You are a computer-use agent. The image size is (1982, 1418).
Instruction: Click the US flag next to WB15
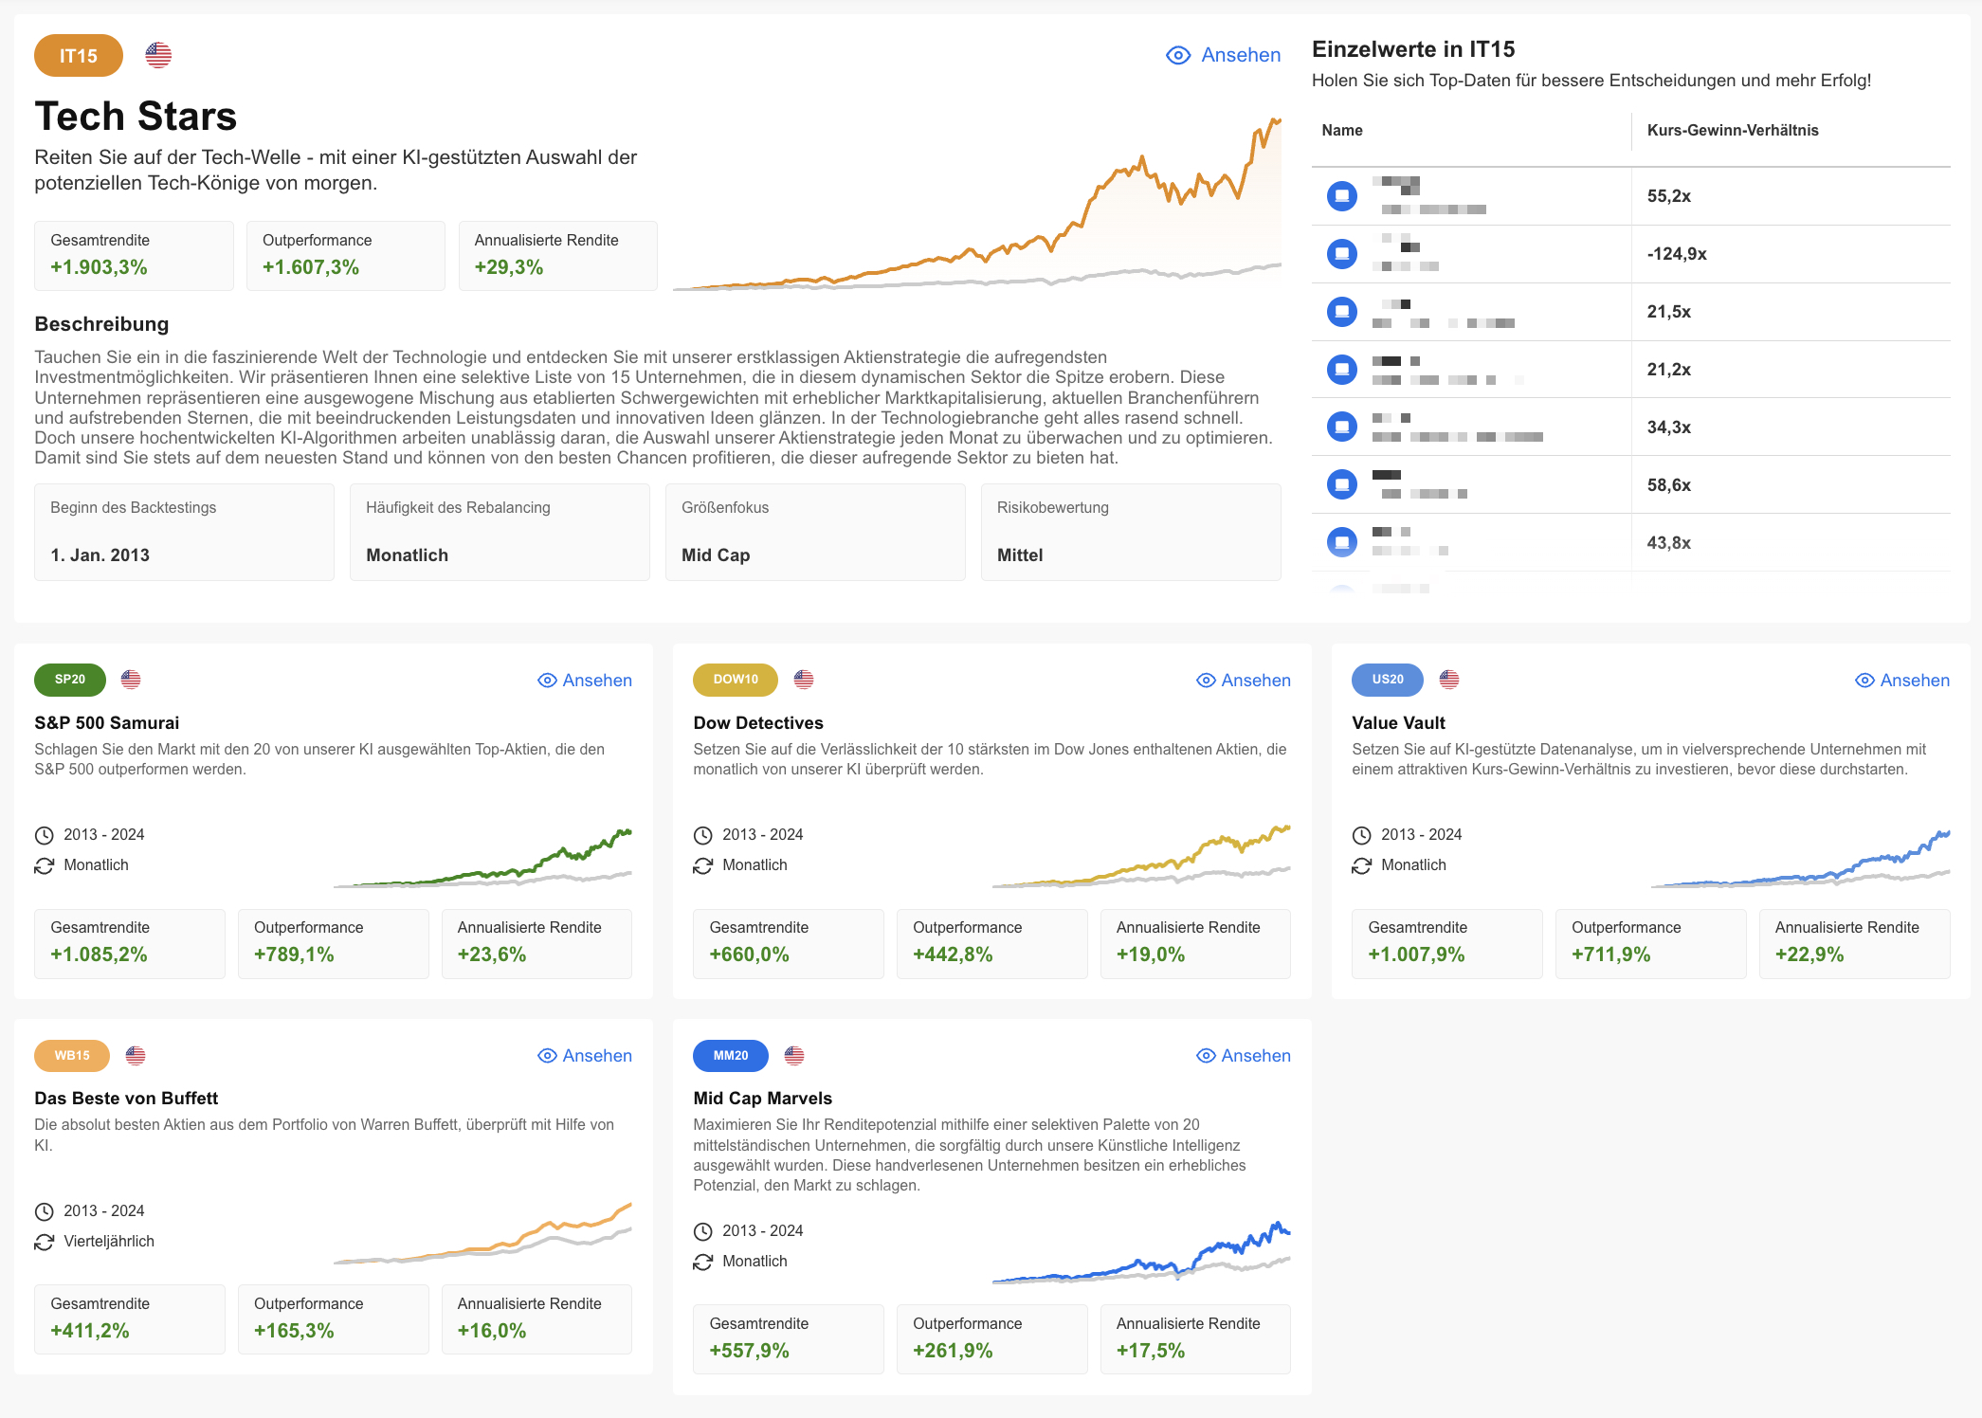coord(136,1056)
